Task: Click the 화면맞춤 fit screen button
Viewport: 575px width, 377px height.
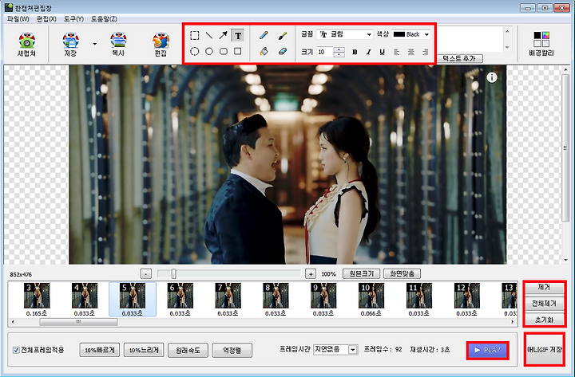Action: pos(402,273)
